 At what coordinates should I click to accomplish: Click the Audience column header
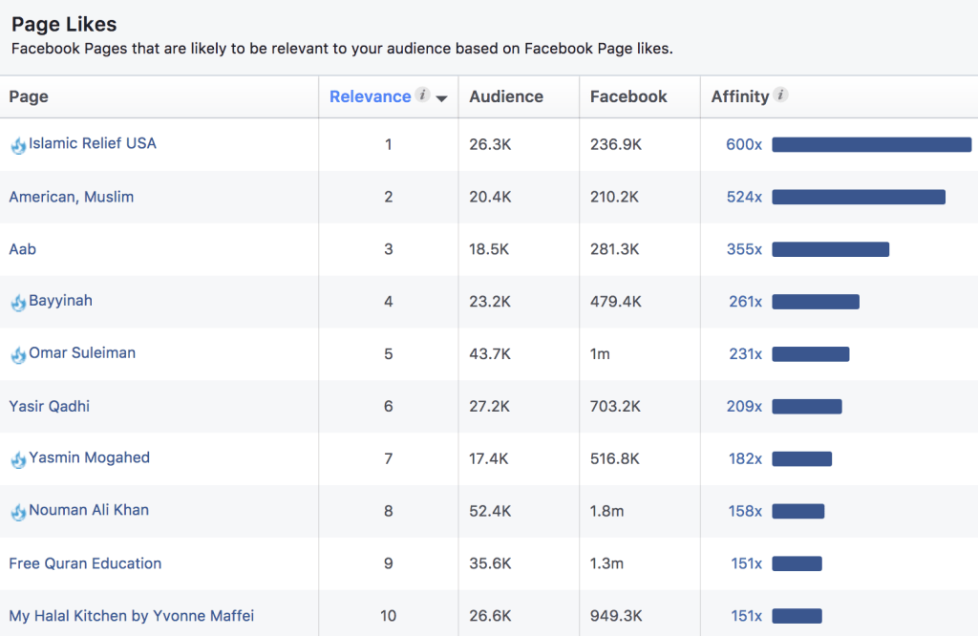coord(504,96)
